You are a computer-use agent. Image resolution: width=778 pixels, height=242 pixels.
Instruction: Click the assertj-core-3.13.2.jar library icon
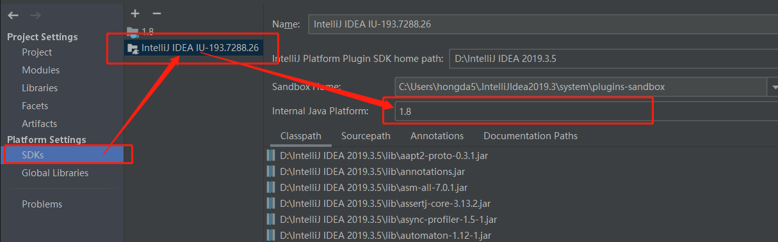click(271, 203)
